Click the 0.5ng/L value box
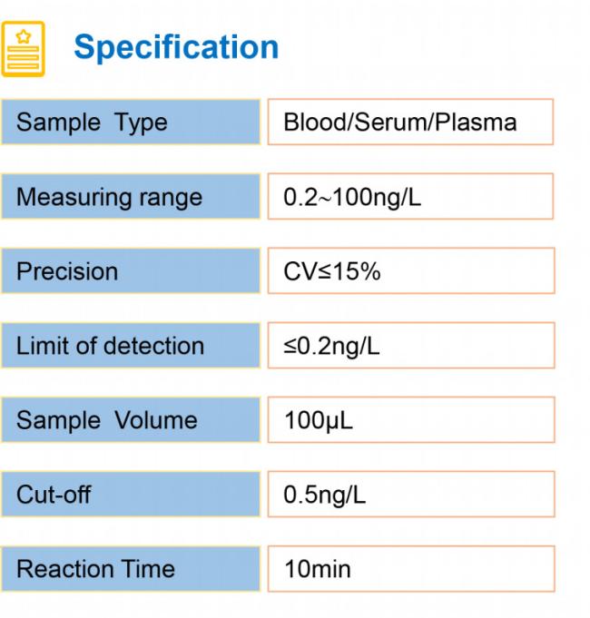 tap(410, 495)
